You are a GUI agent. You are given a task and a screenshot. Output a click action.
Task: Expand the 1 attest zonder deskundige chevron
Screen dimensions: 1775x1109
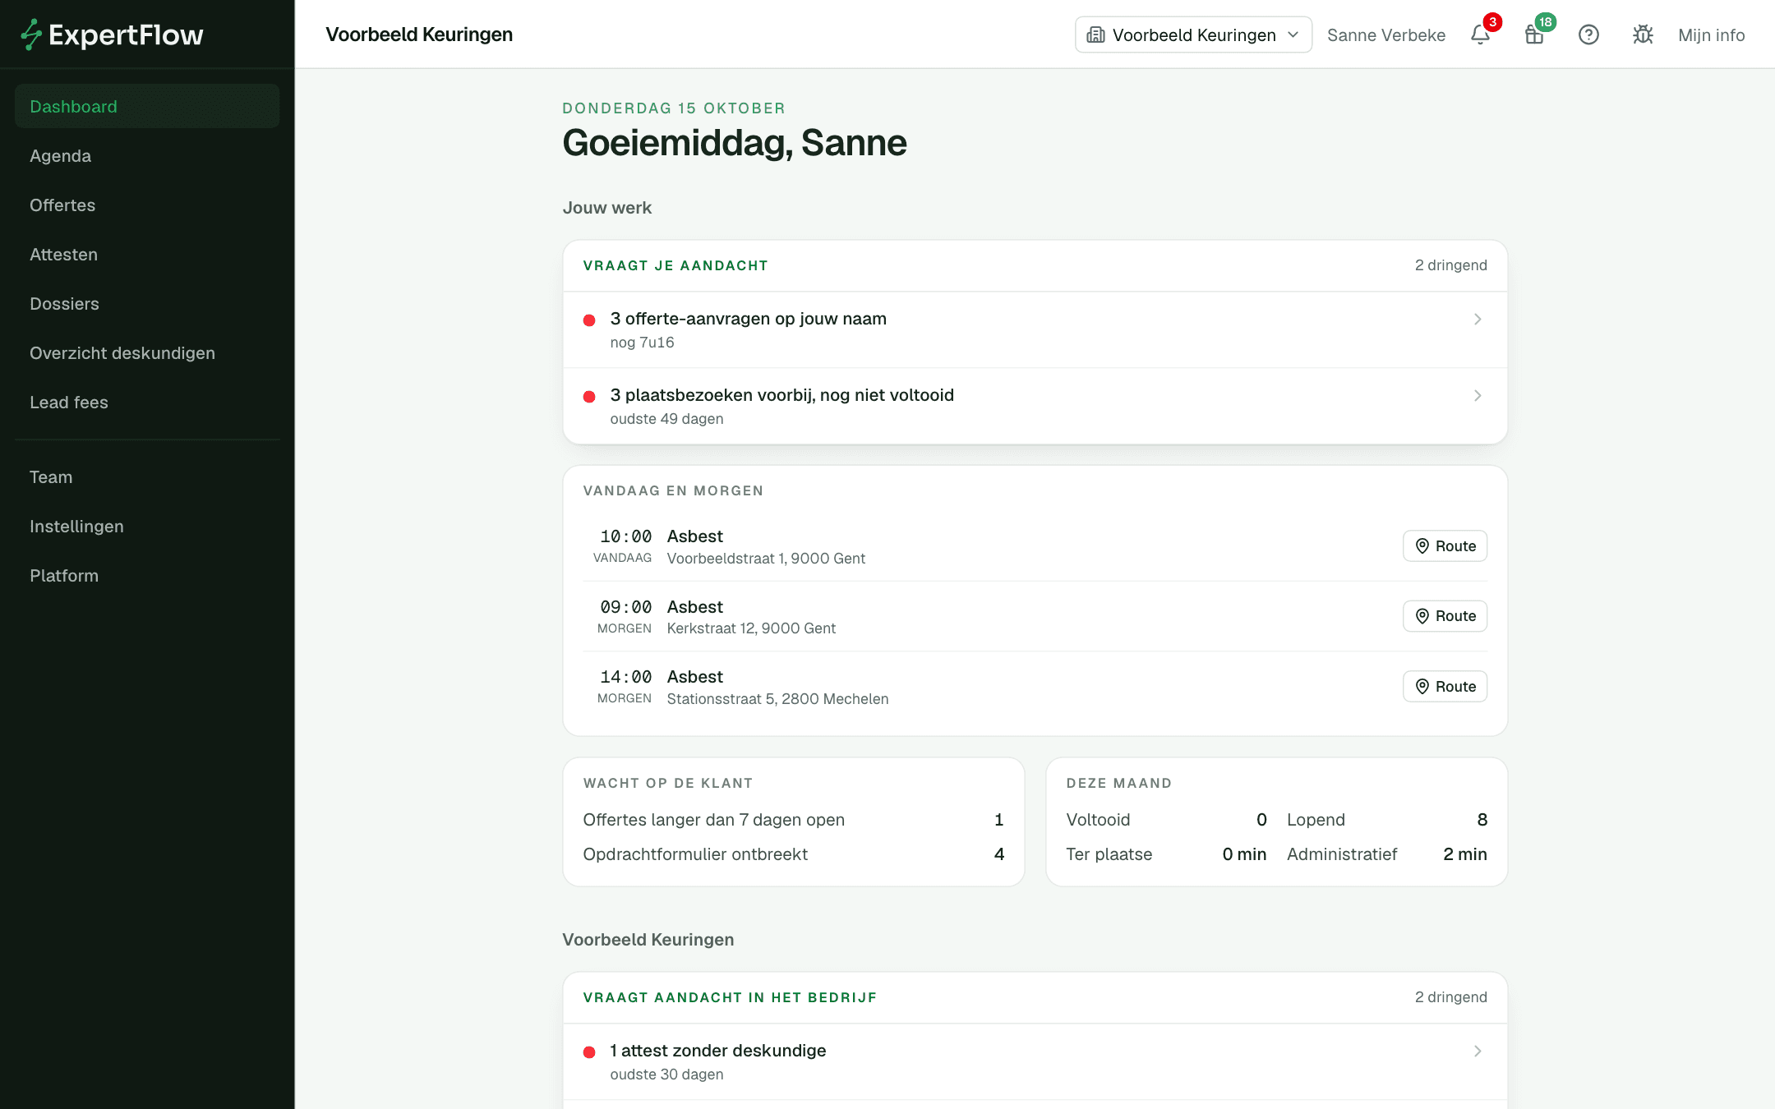pos(1478,1051)
